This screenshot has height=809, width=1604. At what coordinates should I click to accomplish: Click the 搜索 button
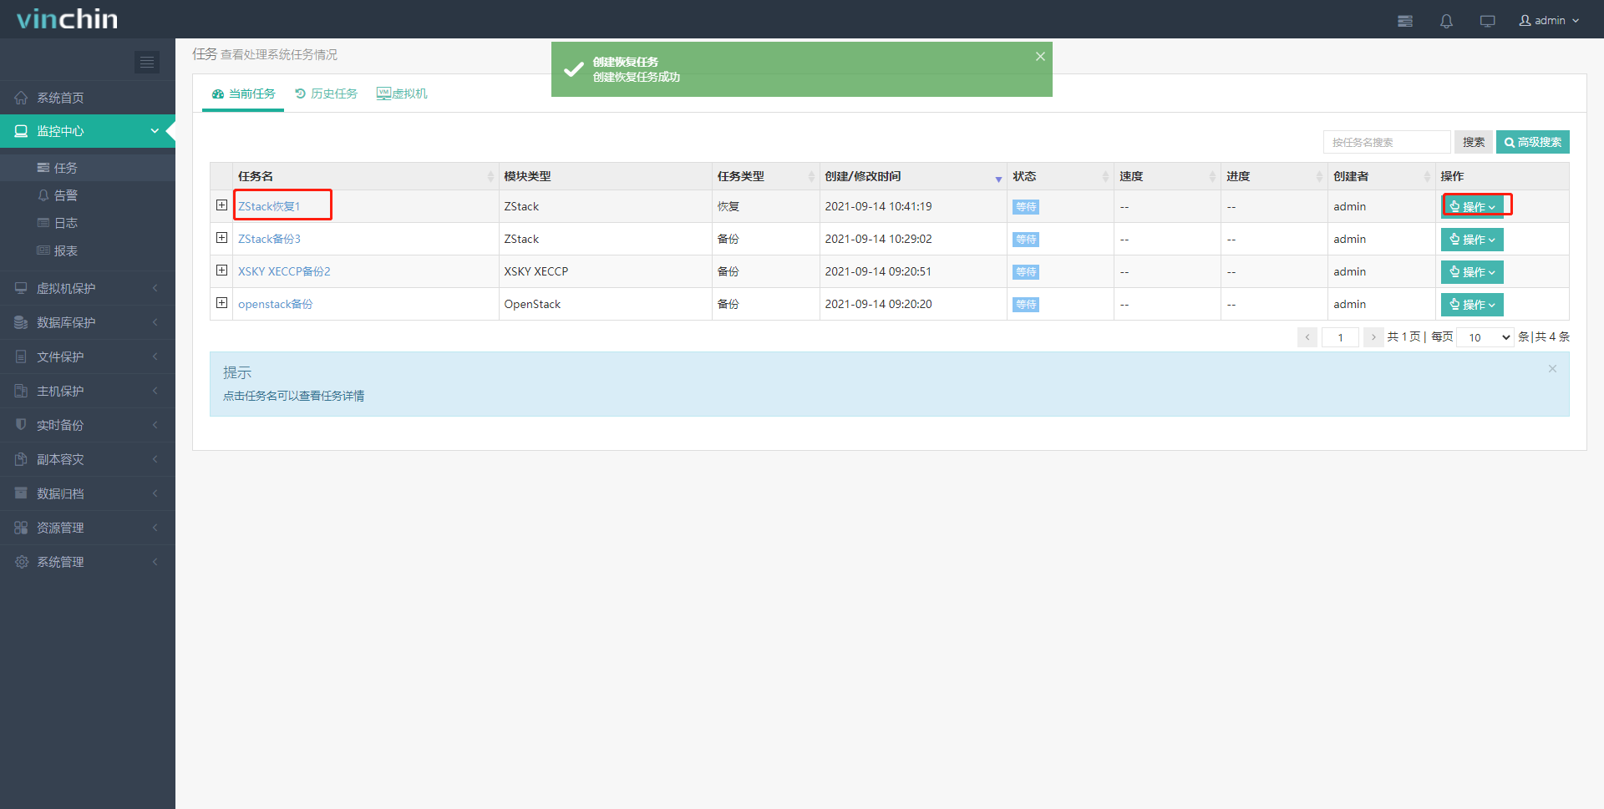[1474, 142]
